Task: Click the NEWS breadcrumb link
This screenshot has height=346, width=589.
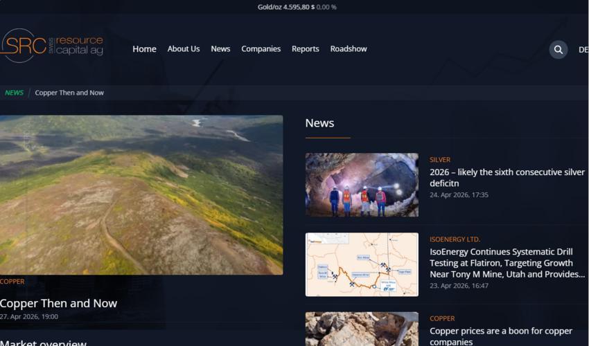Action: pos(15,93)
